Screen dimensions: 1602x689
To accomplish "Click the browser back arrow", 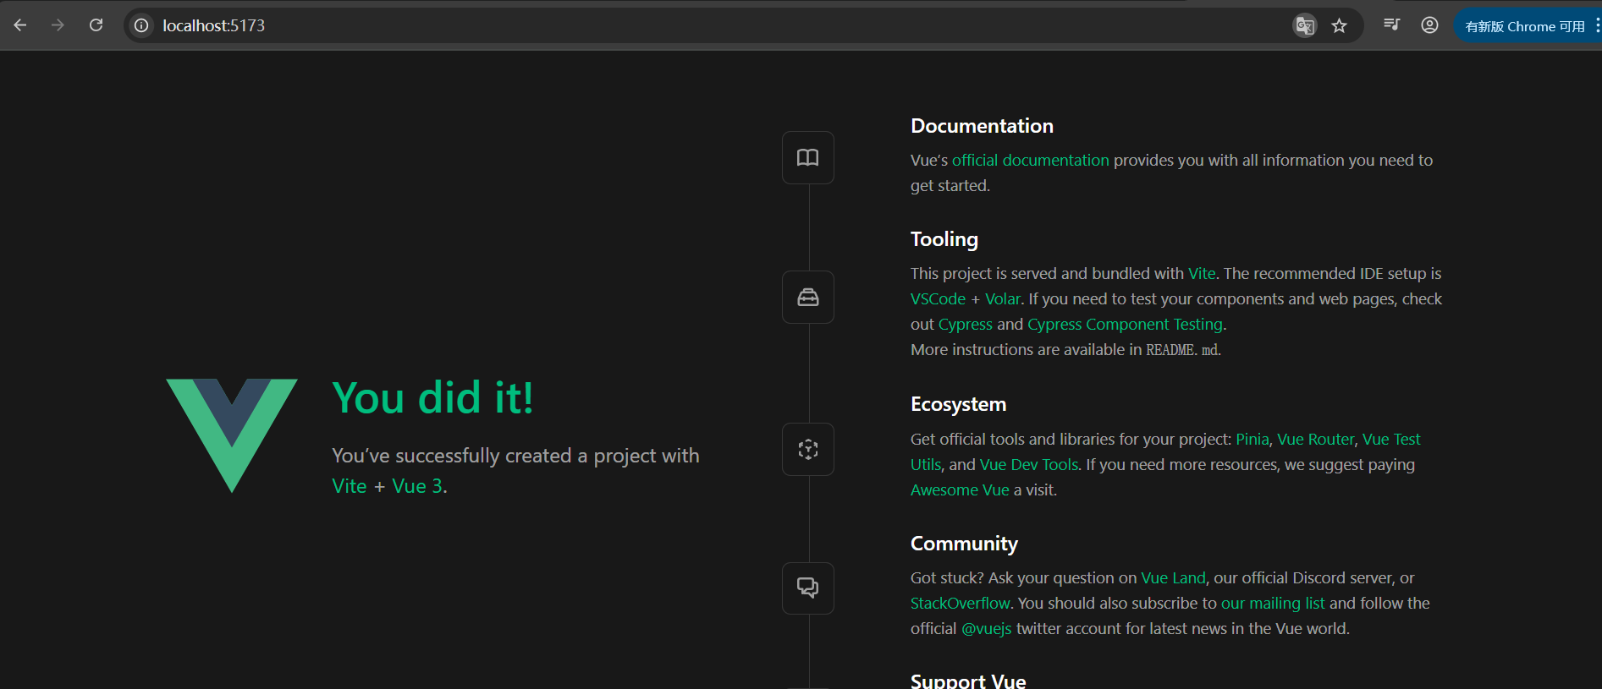I will 20,25.
